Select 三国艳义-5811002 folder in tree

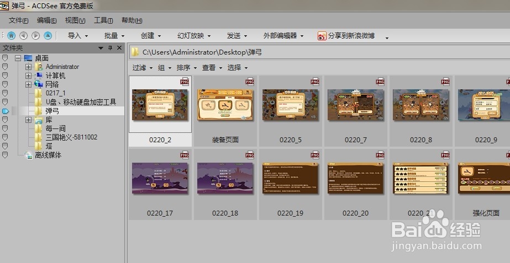pos(71,137)
